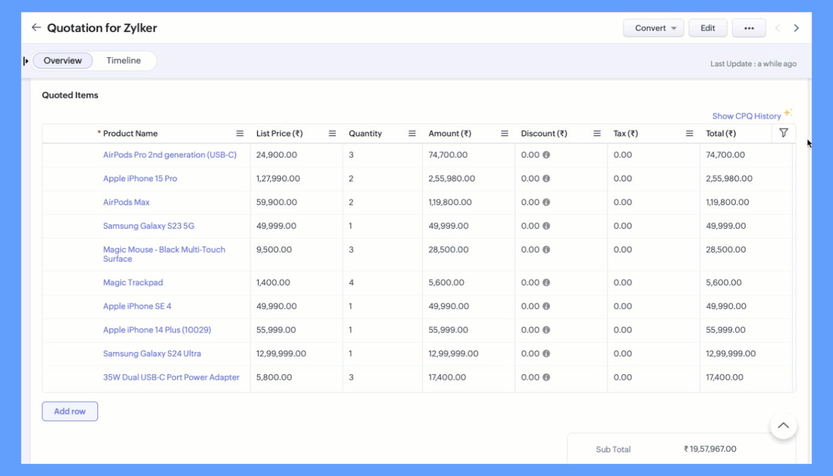833x476 pixels.
Task: Click the list price 24,900.00 cell
Action: (x=276, y=155)
